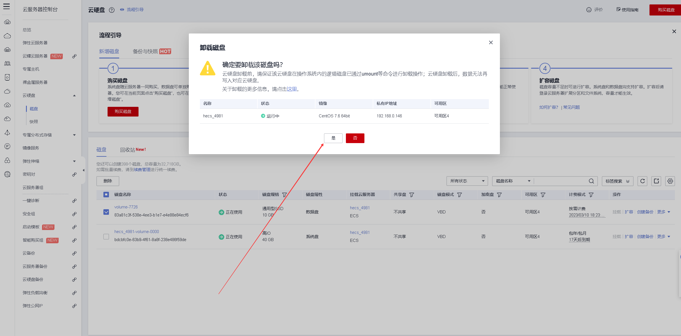
Task: Open the 磁盘名称 search type dropdown
Action: (513, 181)
